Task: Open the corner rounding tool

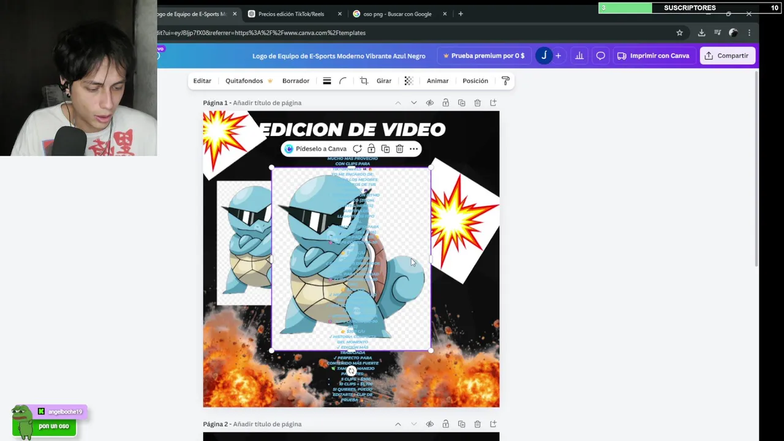Action: [x=343, y=81]
